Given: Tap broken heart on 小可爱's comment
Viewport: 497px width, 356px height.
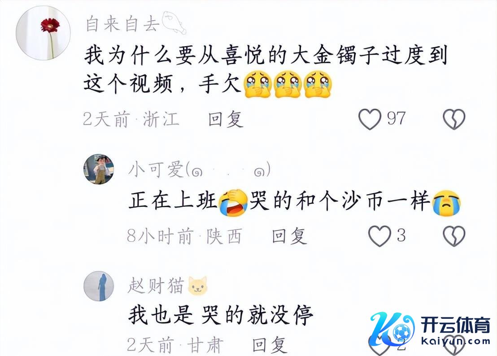Looking at the screenshot, I should [x=454, y=236].
